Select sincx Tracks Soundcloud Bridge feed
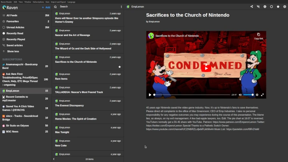288x162 pixels. [x=26, y=118]
